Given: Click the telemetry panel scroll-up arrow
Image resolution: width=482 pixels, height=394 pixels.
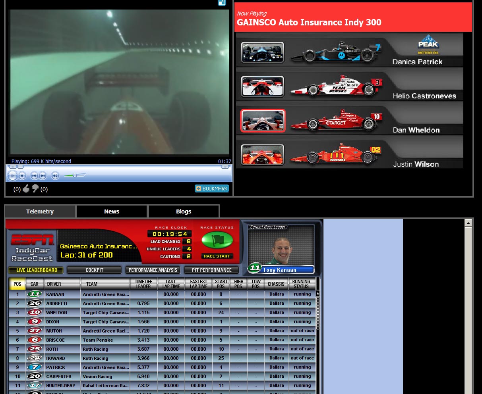Looking at the screenshot, I should (468, 223).
